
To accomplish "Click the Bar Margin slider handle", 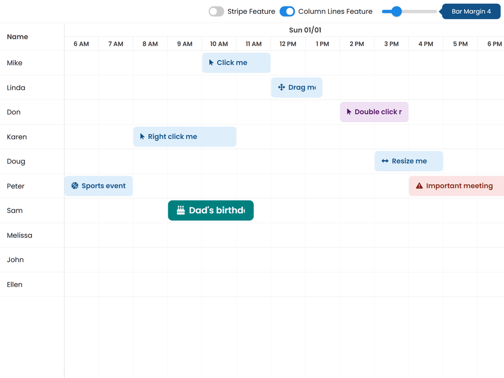I will 396,11.
